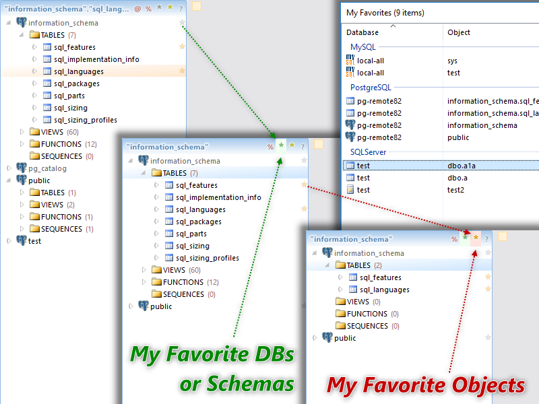Click the SQLServer group header in My Favorites
The height and width of the screenshot is (404, 539).
[x=368, y=152]
